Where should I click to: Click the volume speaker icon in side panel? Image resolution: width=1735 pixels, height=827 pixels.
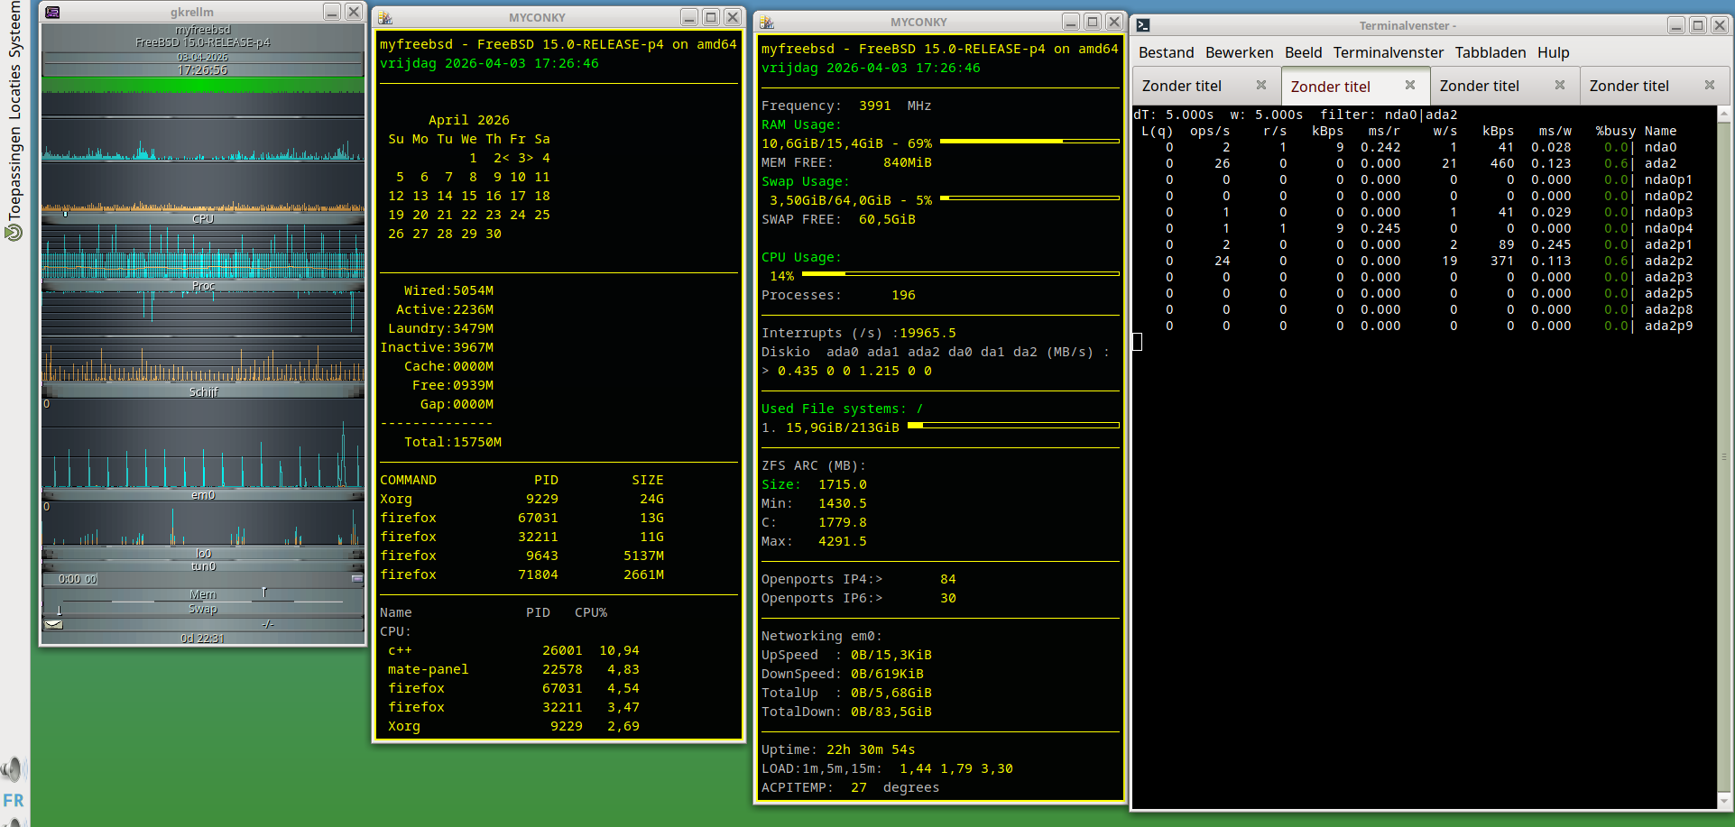[12, 768]
